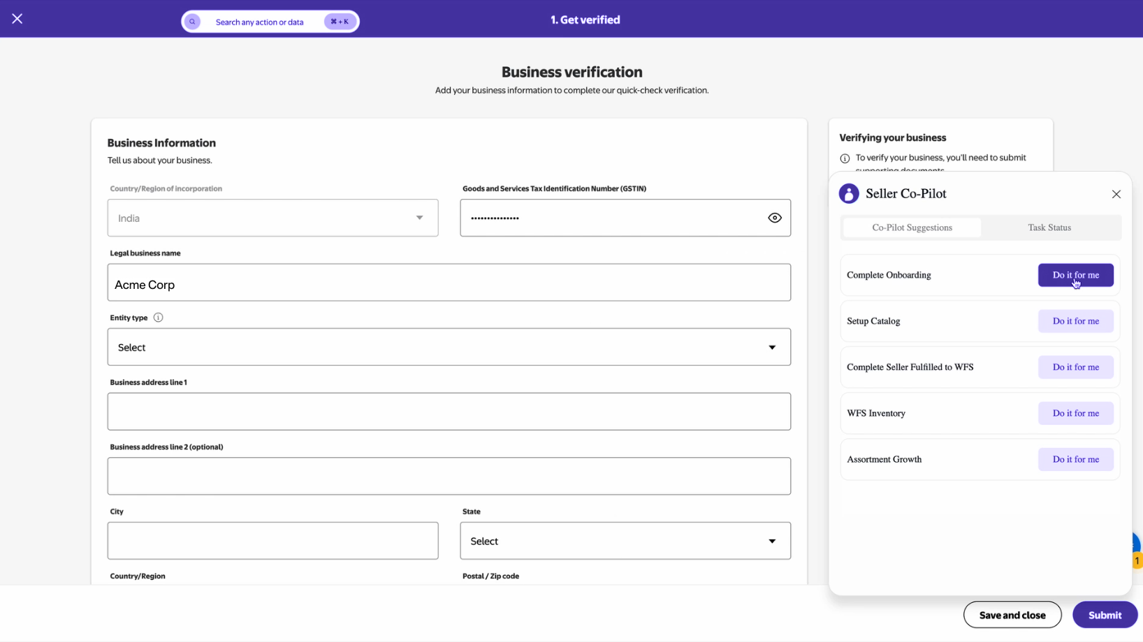Click the Legal business name field

(x=449, y=283)
